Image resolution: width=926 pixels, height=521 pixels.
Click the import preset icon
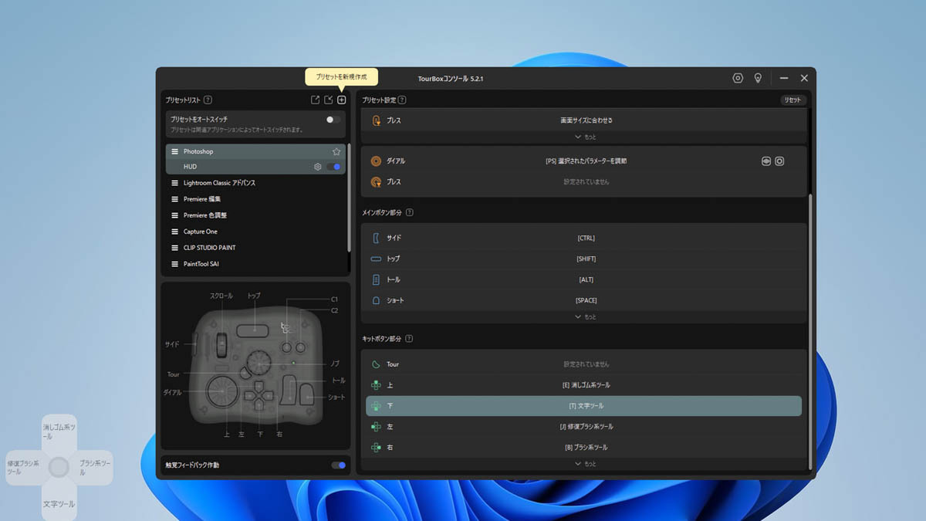(328, 100)
